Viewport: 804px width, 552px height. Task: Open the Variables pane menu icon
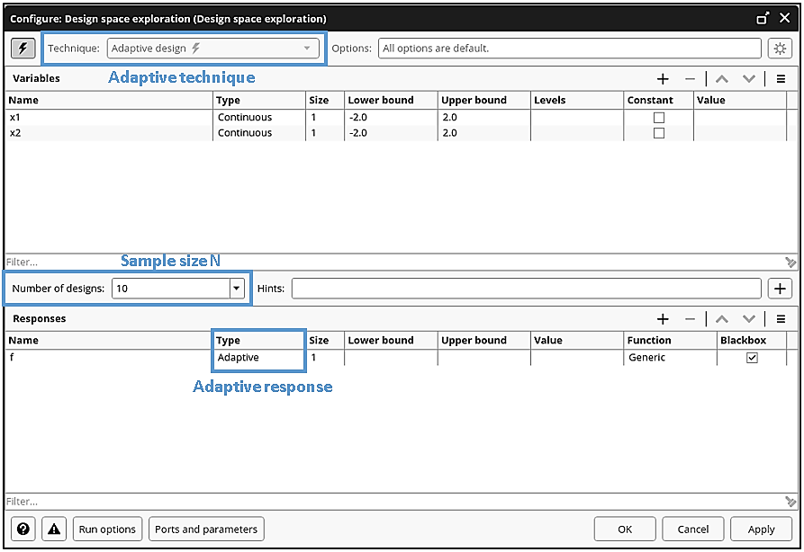[x=781, y=79]
